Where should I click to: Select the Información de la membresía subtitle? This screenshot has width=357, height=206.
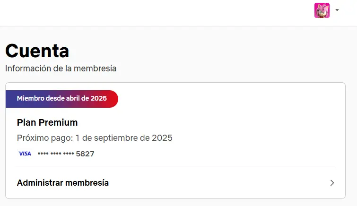pos(61,69)
